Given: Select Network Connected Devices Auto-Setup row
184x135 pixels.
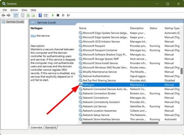Looking at the screenshot, I should 129,89.
